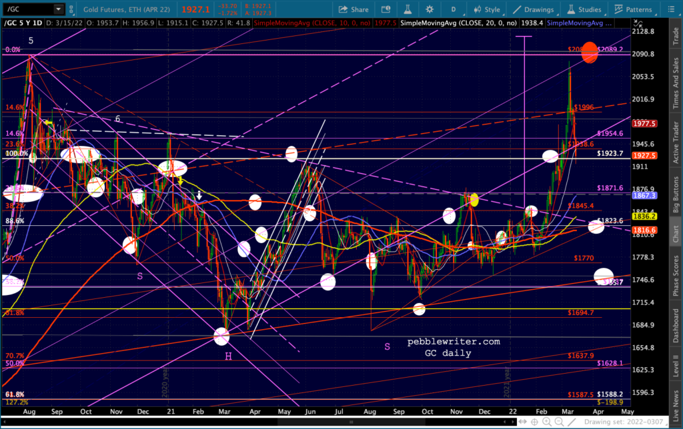Click the symbol link icon beside /GC
Screen dimensions: 683x429
(71, 9)
